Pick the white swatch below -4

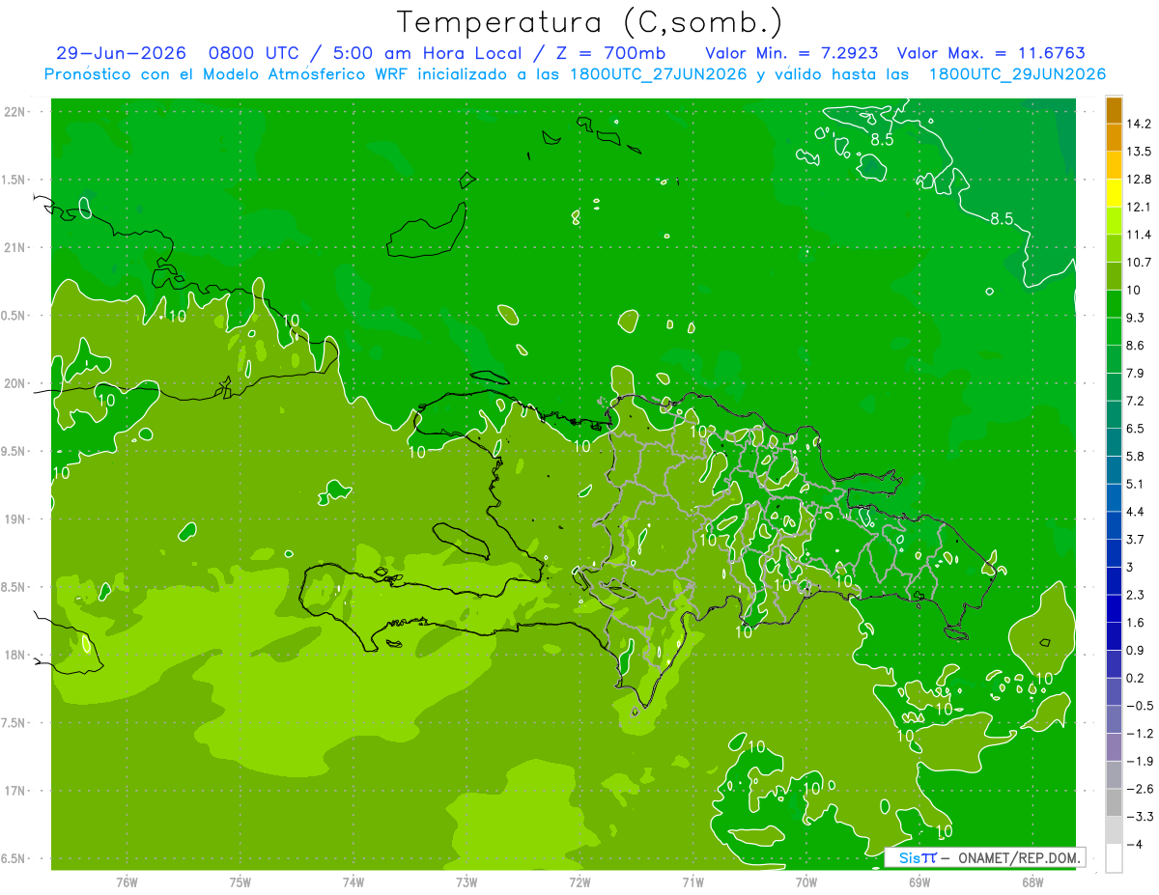(x=1114, y=857)
